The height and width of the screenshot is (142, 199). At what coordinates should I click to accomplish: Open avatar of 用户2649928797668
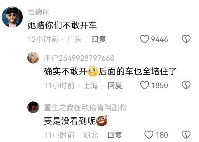33,58
